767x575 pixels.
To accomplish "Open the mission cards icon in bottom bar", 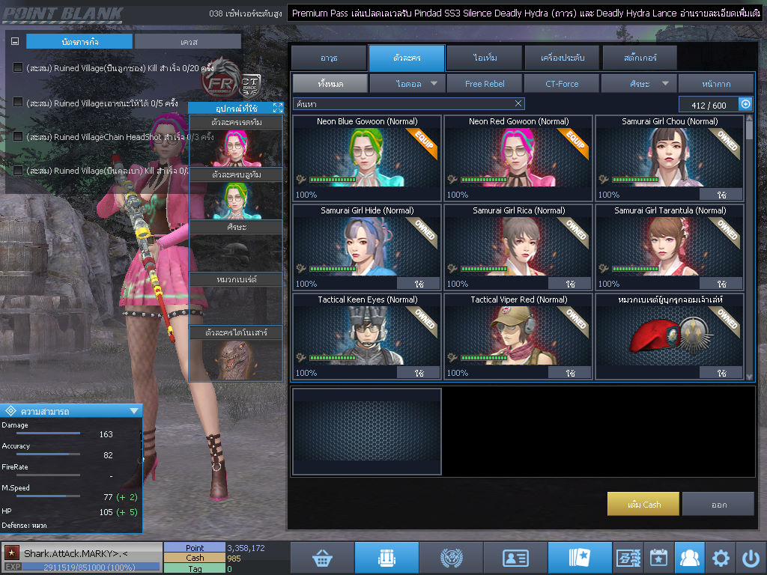I will [580, 557].
